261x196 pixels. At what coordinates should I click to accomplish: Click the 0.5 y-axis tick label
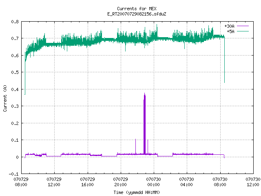click(x=15, y=72)
